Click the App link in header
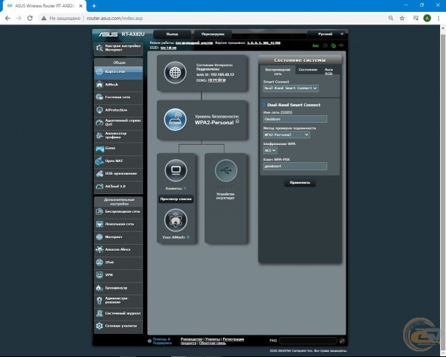Screen dimensions: 446x357 pyautogui.click(x=315, y=45)
